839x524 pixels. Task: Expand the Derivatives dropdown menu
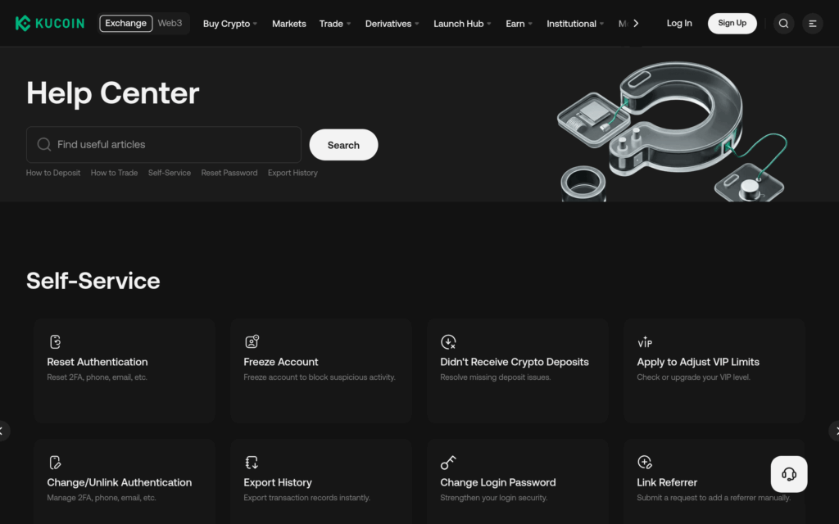click(x=392, y=24)
